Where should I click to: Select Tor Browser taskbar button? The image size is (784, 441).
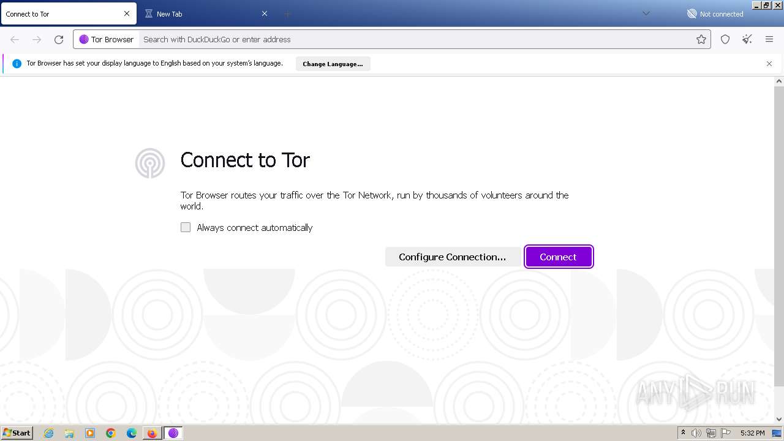[x=173, y=433]
